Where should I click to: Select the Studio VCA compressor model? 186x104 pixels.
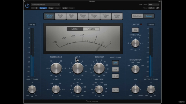pyautogui.click(x=60, y=16)
